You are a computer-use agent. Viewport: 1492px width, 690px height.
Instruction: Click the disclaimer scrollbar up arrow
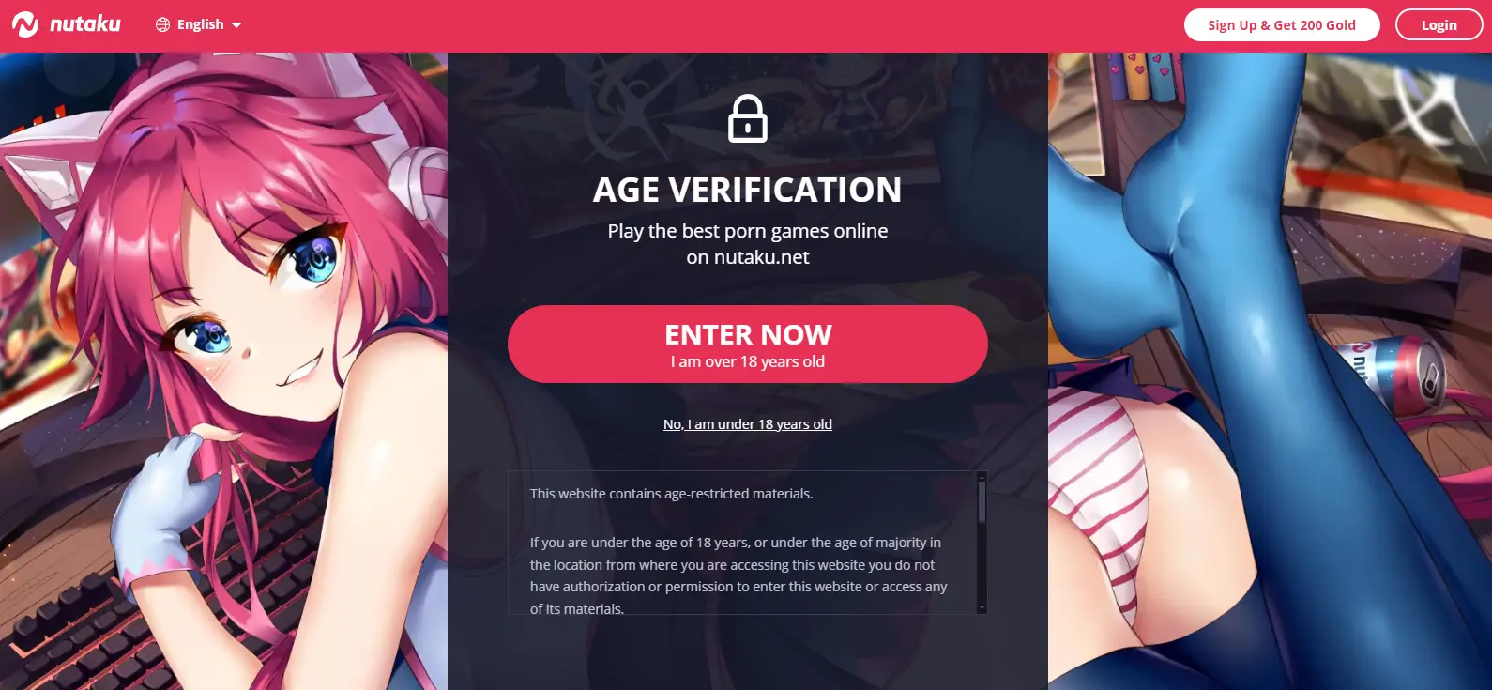click(982, 475)
